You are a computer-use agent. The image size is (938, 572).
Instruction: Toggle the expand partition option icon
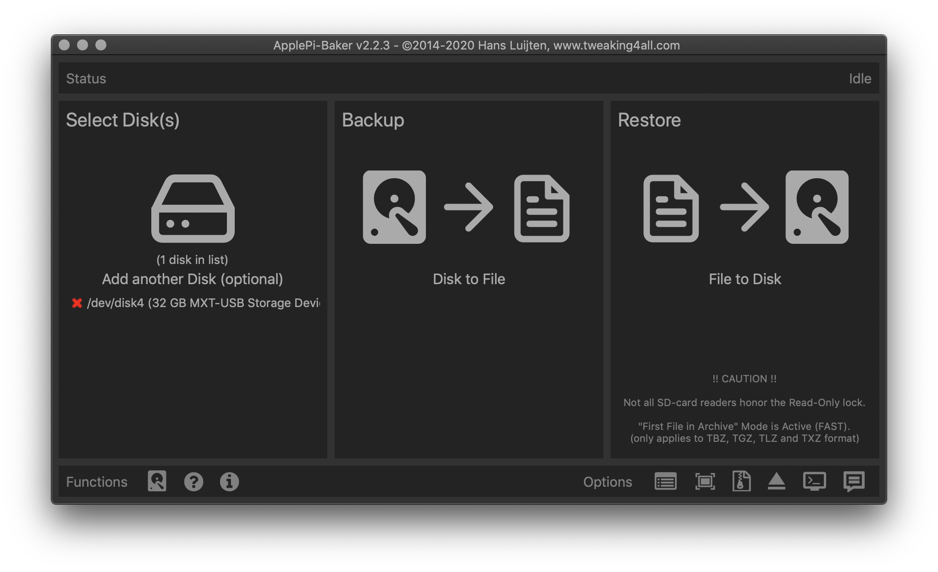[705, 482]
